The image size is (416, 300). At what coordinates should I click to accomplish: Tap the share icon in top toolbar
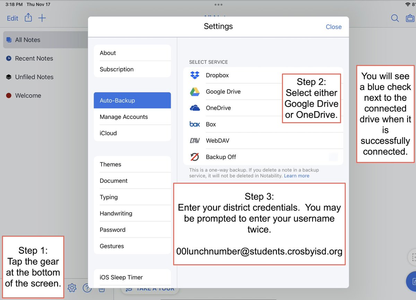28,18
